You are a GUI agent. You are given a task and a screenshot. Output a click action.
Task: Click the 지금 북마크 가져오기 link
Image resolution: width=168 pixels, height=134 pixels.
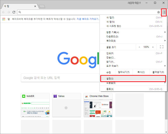coord(88,19)
